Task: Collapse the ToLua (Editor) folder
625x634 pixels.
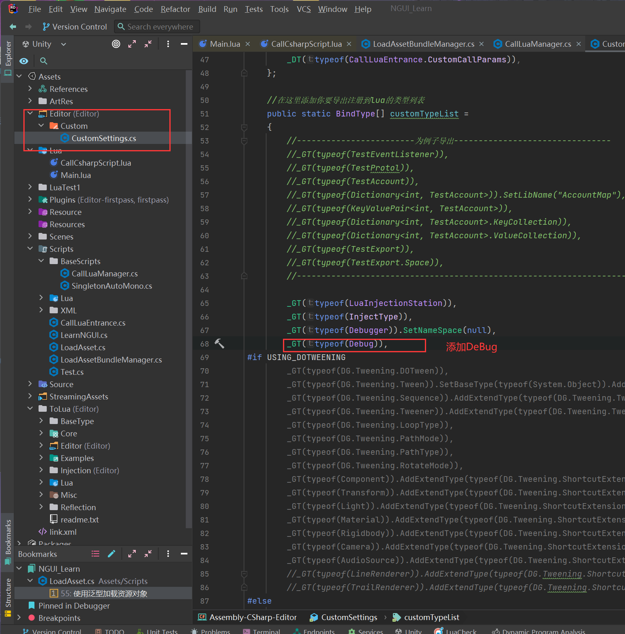Action: click(30, 408)
